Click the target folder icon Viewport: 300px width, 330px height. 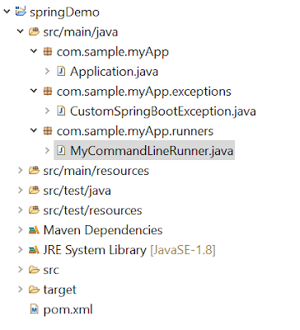click(34, 290)
